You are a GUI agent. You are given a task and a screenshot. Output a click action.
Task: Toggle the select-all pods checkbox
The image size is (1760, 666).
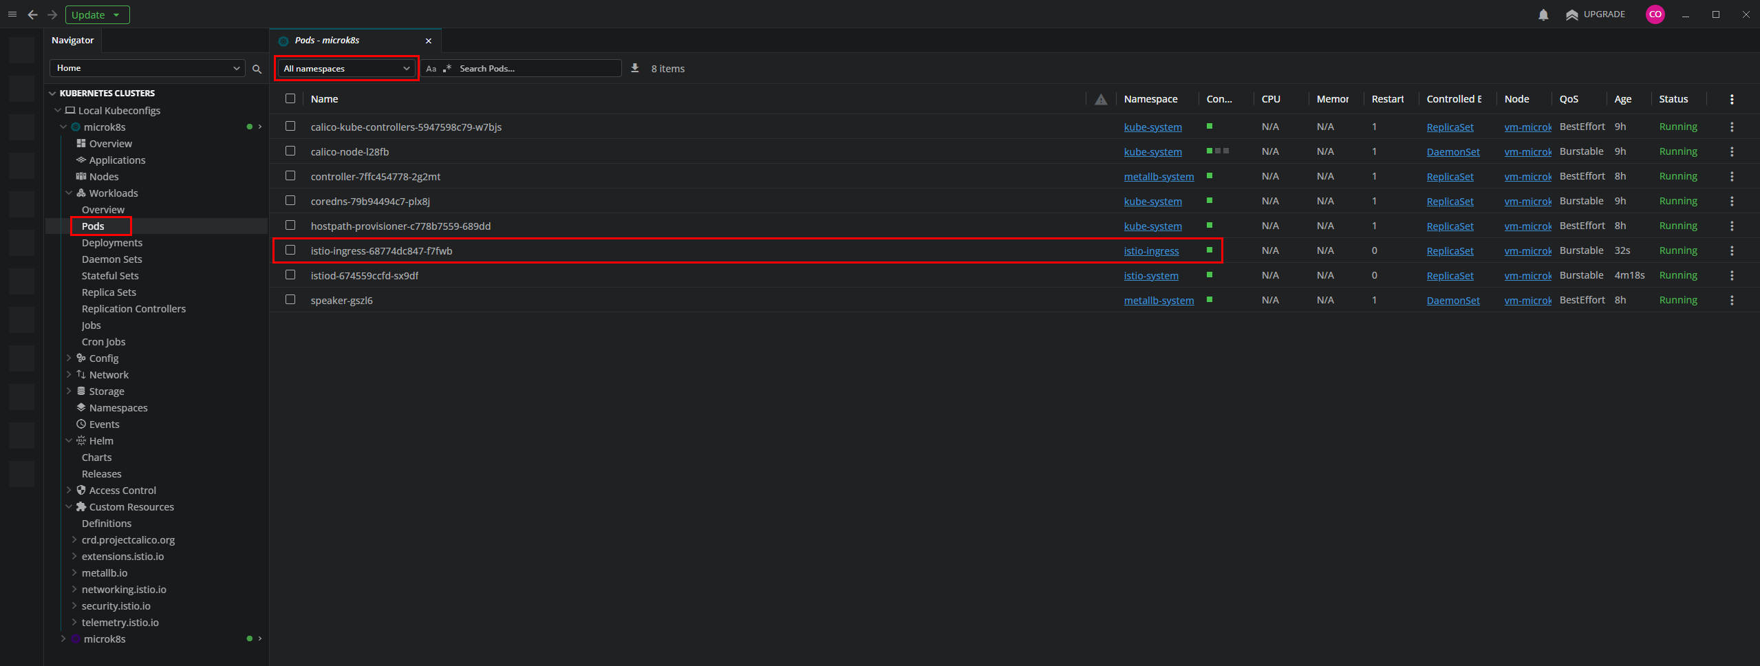click(290, 98)
